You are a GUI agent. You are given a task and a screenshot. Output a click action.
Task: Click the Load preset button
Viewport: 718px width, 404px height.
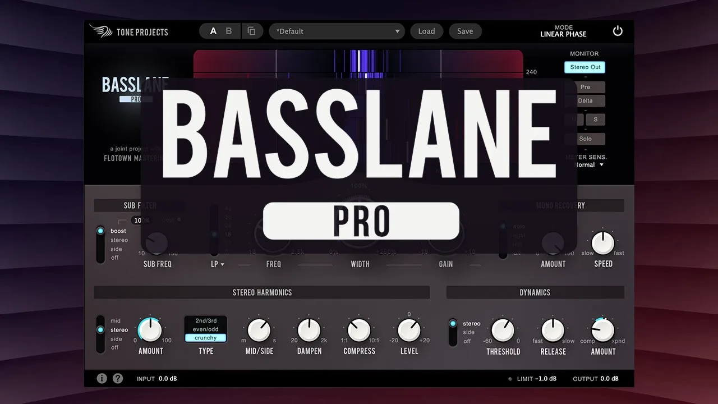point(426,31)
